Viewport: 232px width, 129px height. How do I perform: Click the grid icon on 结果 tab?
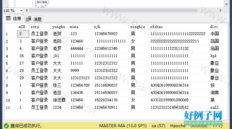(8, 18)
